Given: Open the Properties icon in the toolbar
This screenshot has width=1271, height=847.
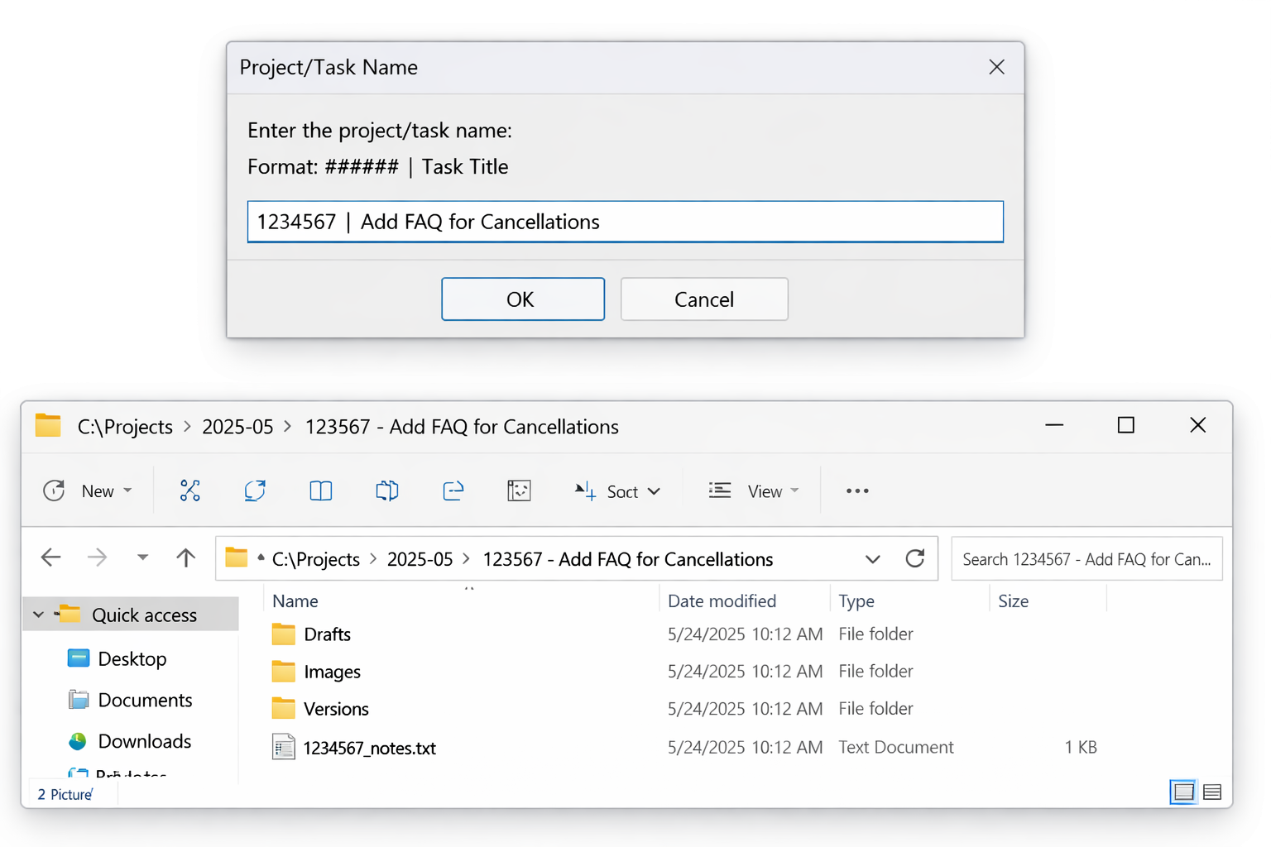Looking at the screenshot, I should pyautogui.click(x=519, y=490).
